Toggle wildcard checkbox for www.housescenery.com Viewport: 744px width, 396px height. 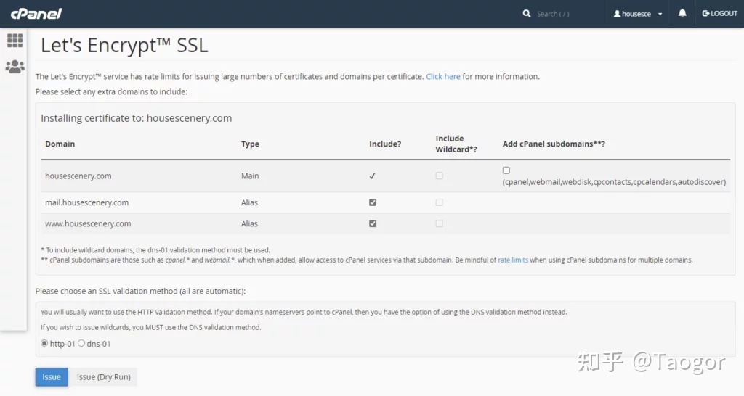tap(440, 223)
